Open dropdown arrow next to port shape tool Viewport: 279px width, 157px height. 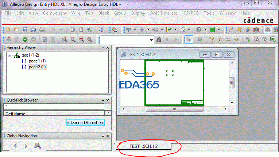(162, 30)
